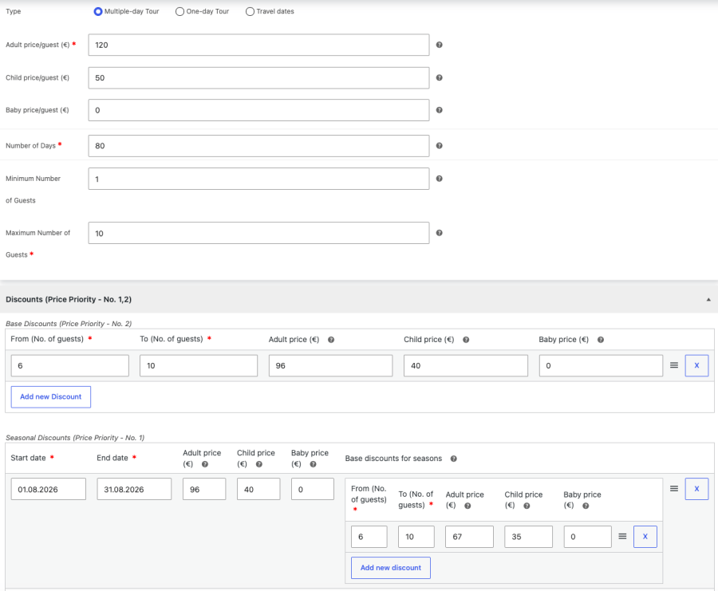Click help icon beside Base discounts for seasons
The height and width of the screenshot is (591, 718).
(453, 459)
